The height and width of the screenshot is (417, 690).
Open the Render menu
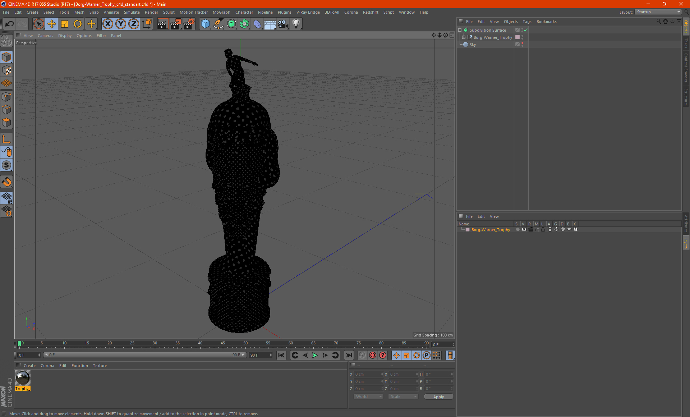pos(151,12)
